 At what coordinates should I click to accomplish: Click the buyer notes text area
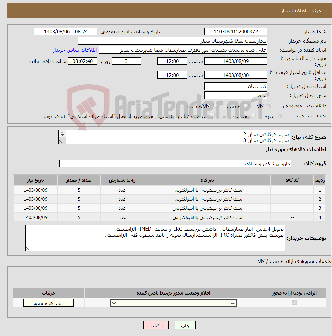pyautogui.click(x=155, y=238)
